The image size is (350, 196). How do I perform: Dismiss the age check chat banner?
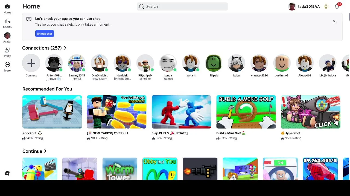[334, 21]
